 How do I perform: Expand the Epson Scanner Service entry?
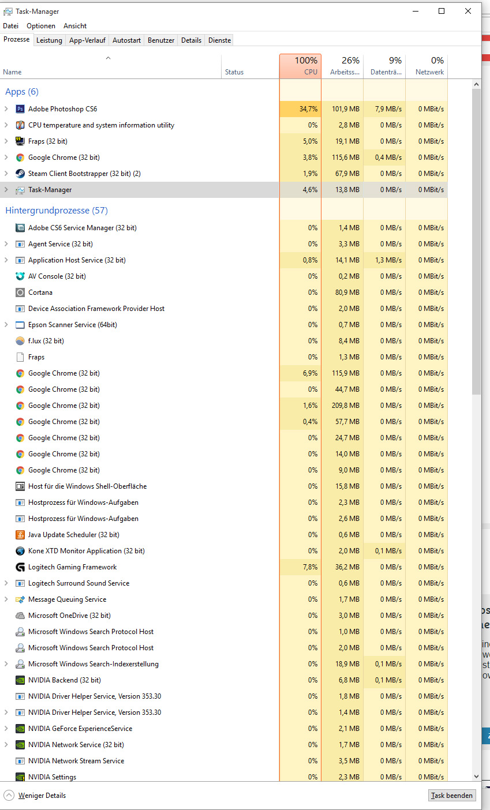point(6,325)
